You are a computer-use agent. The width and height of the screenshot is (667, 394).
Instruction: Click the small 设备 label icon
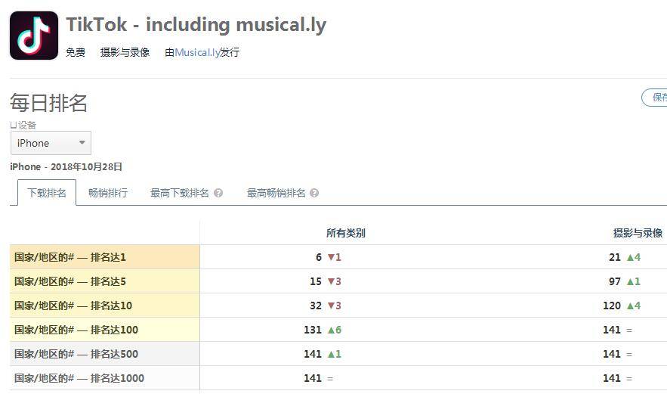point(14,125)
